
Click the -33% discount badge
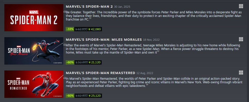(70, 29)
